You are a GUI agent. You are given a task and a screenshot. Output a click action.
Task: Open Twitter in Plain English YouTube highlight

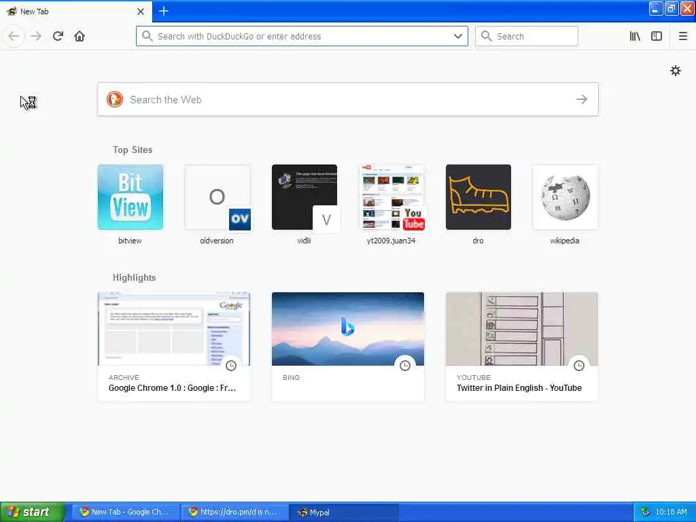pyautogui.click(x=522, y=346)
